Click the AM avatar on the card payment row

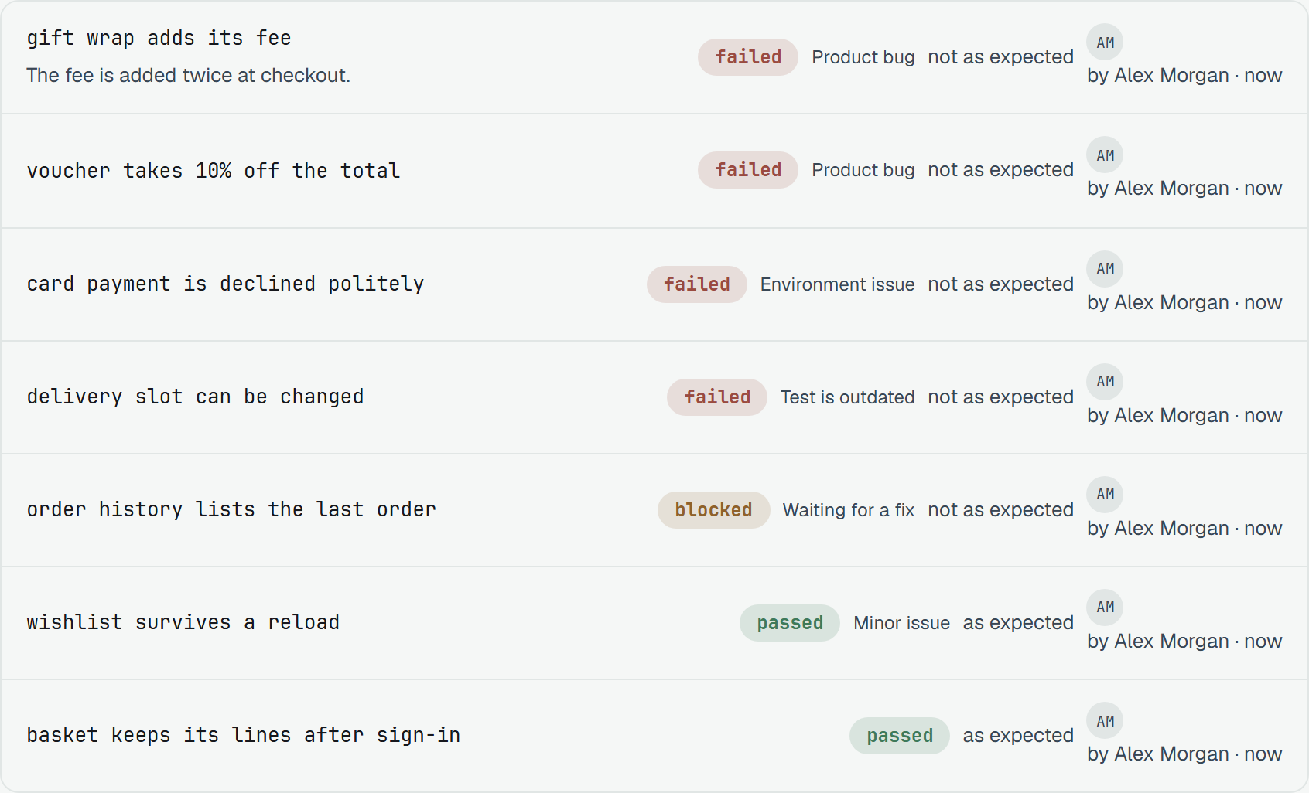point(1105,269)
